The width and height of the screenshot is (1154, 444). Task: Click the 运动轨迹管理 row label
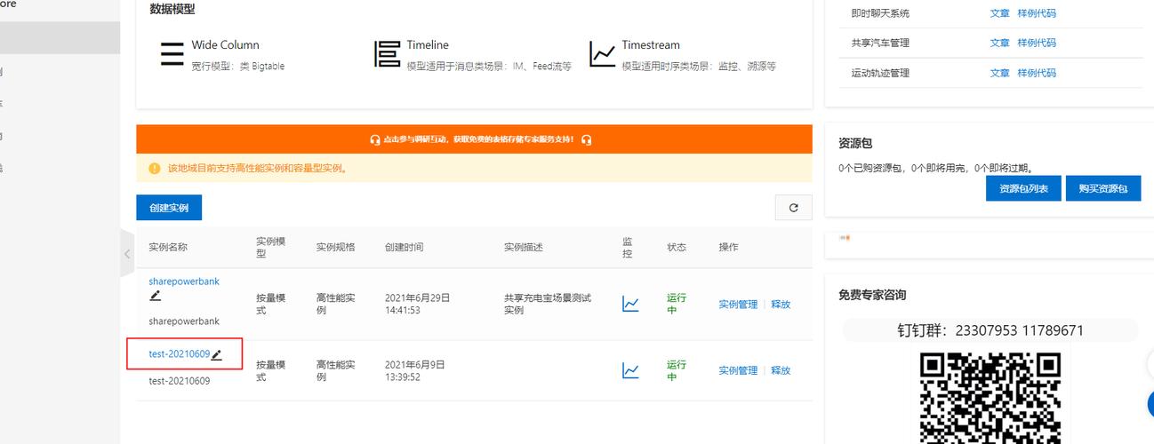click(880, 73)
